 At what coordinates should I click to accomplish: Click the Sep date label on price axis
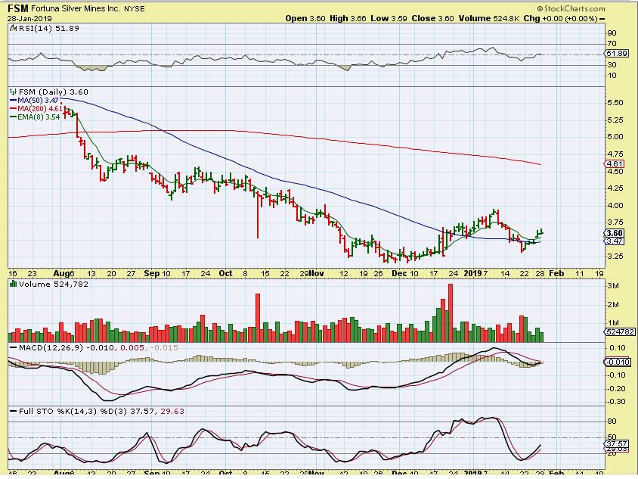[151, 273]
